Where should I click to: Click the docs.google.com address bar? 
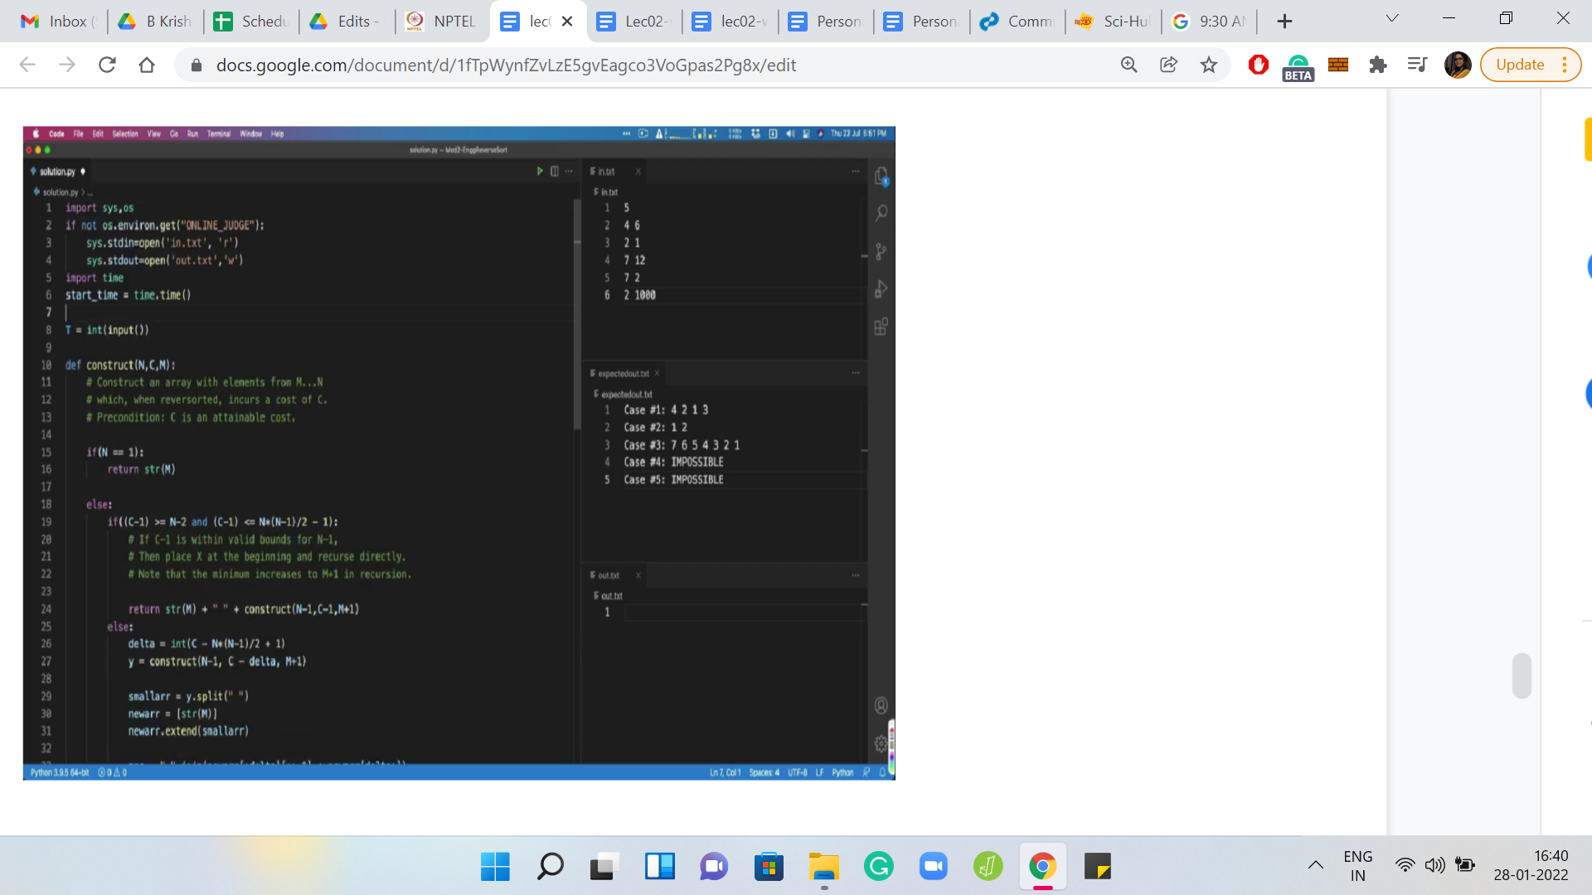tap(506, 65)
